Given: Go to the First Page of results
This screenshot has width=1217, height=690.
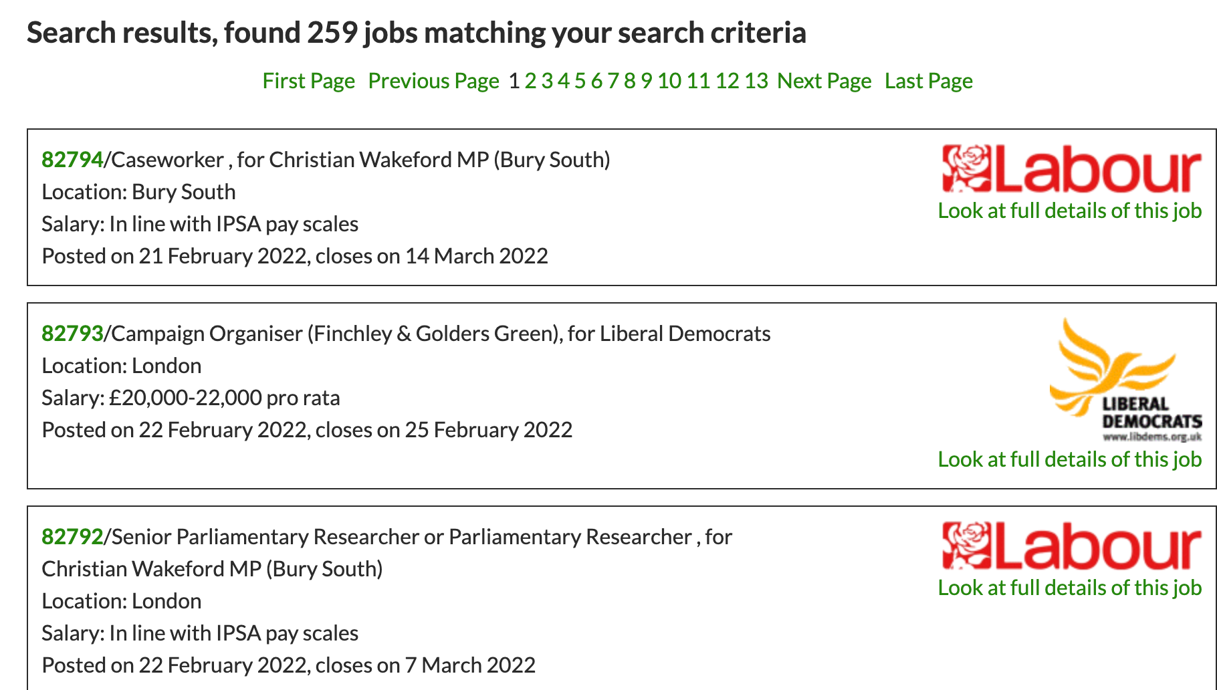Looking at the screenshot, I should coord(308,81).
